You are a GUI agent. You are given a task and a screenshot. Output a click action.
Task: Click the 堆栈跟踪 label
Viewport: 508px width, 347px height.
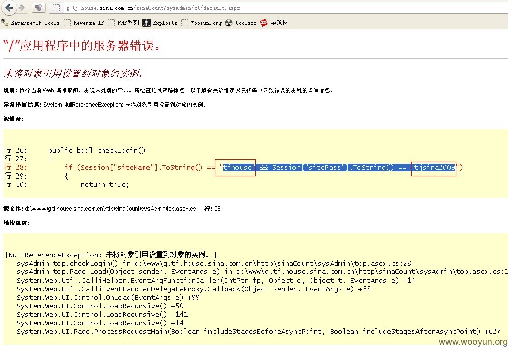(x=16, y=223)
